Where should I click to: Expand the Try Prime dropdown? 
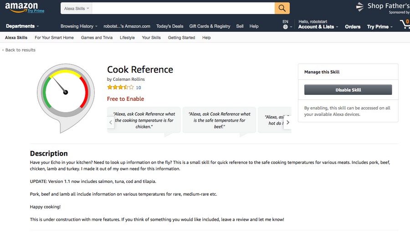tap(380, 27)
